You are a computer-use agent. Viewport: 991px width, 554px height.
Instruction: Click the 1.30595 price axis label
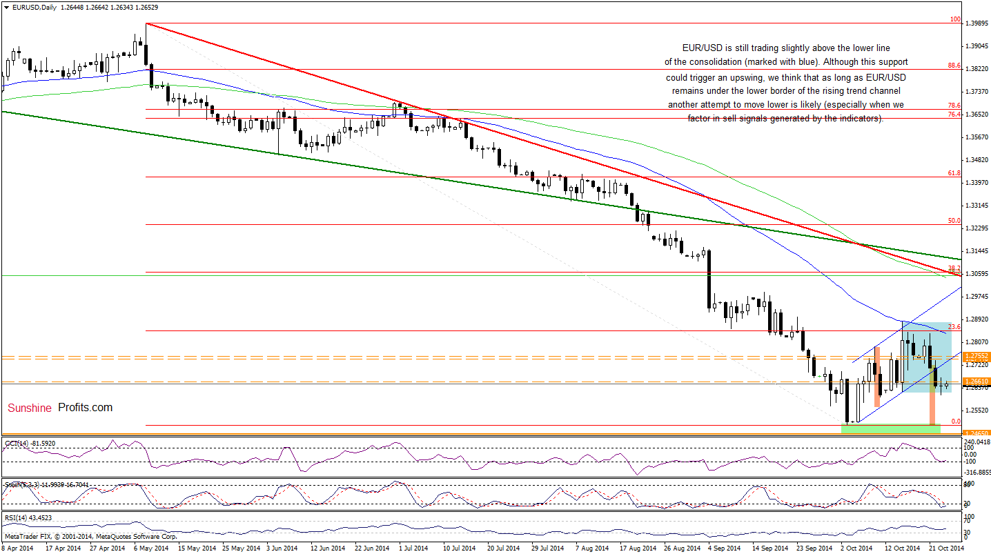tap(978, 274)
